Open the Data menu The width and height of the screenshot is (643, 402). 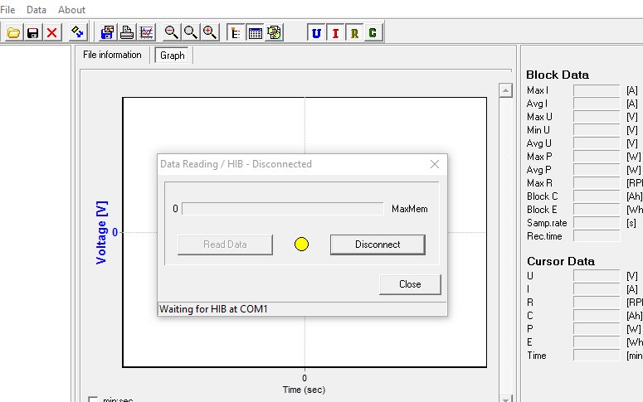[37, 9]
